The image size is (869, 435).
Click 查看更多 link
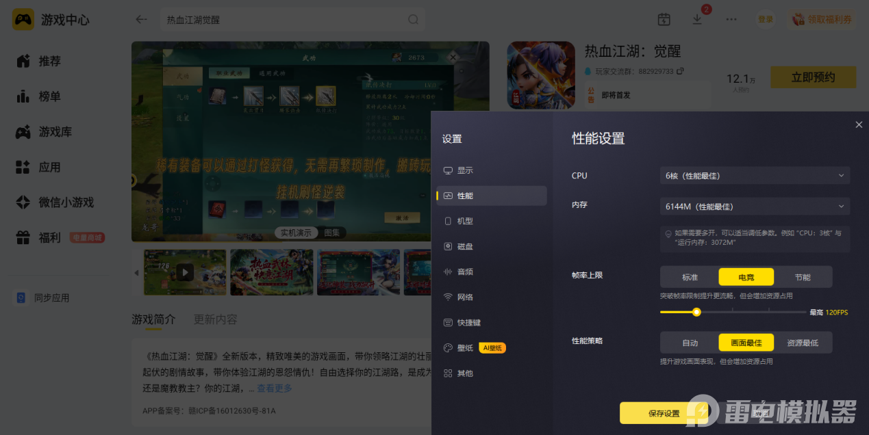tap(275, 388)
